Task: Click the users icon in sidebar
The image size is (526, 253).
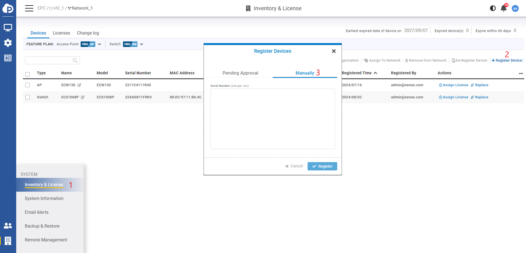Action: click(8, 226)
